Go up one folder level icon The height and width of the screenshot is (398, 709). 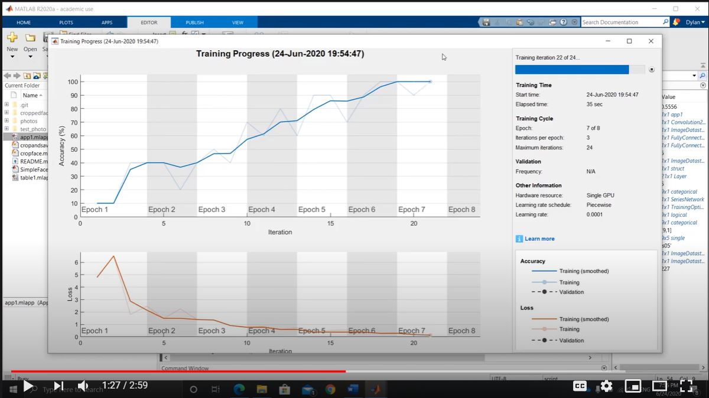point(27,76)
